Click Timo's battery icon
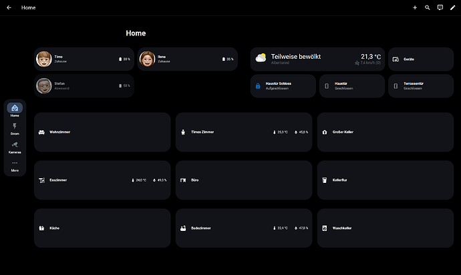This screenshot has width=461, height=275. click(x=120, y=59)
